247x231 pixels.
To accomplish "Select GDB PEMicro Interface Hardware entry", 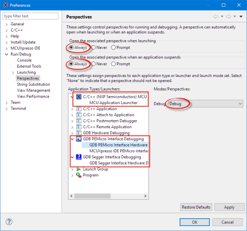I will coord(119,145).
